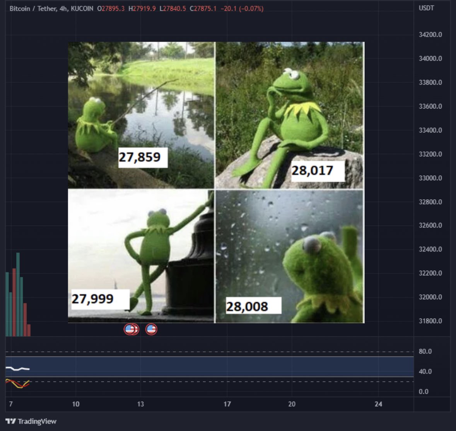Click the overlapping US flag event markers
The height and width of the screenshot is (431, 456).
click(132, 329)
